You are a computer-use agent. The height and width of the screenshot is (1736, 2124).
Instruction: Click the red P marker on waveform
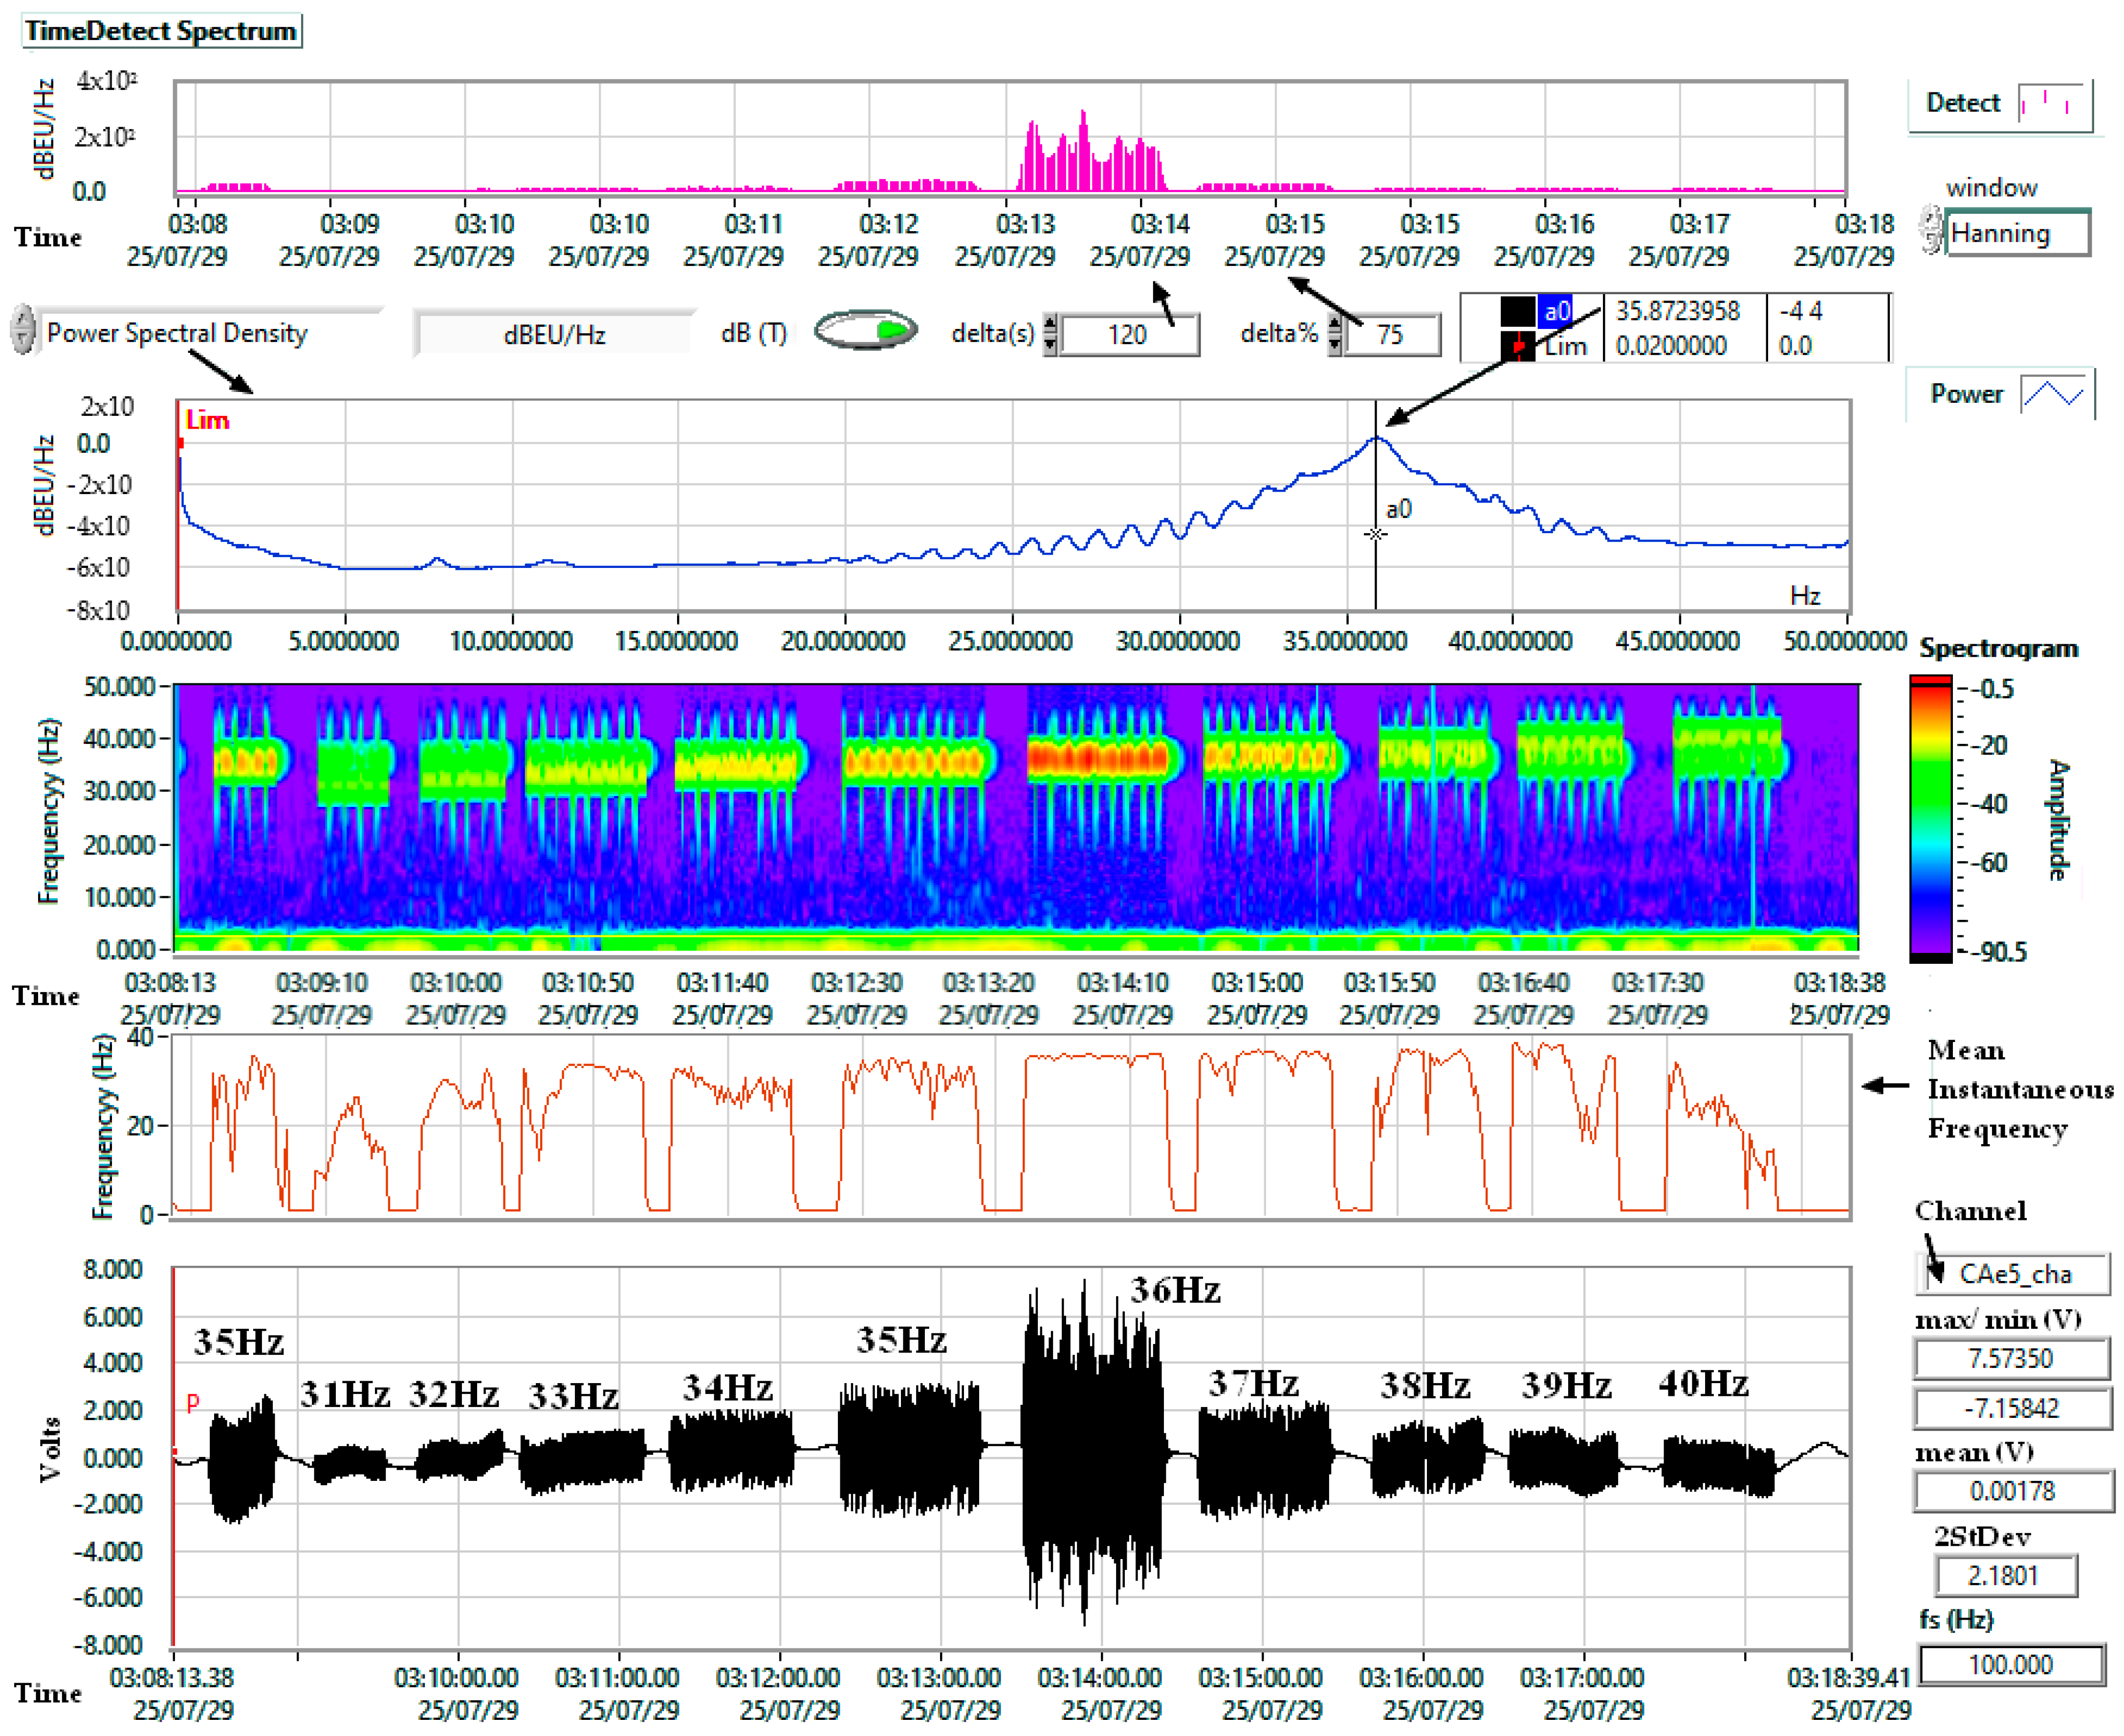[193, 1402]
